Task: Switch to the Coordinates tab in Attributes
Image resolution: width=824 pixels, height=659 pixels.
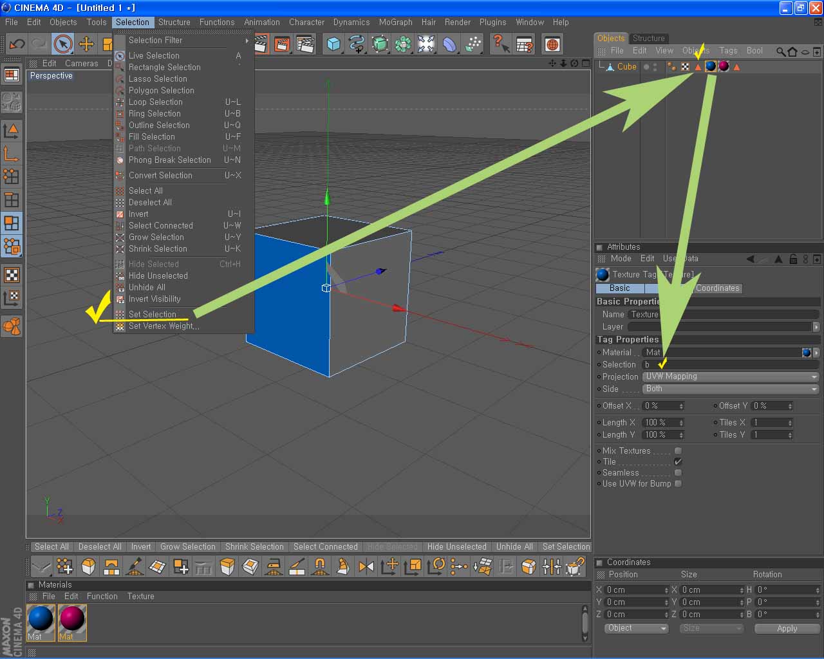Action: (717, 288)
